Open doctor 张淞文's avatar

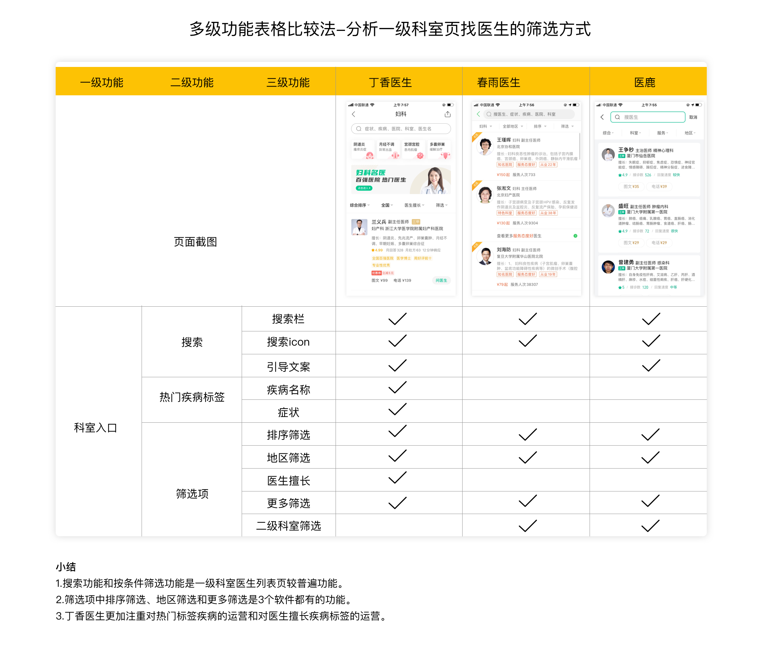pyautogui.click(x=485, y=195)
